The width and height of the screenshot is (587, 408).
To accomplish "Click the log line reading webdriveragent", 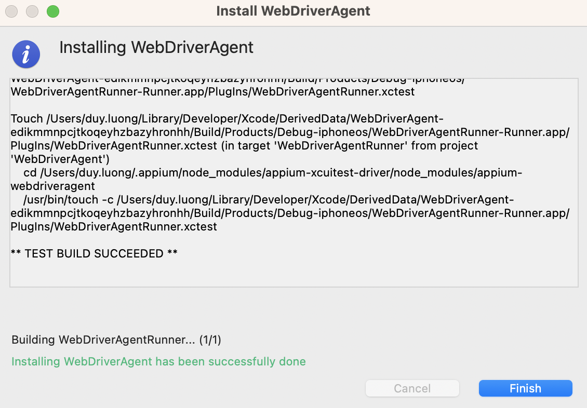I will tap(53, 186).
